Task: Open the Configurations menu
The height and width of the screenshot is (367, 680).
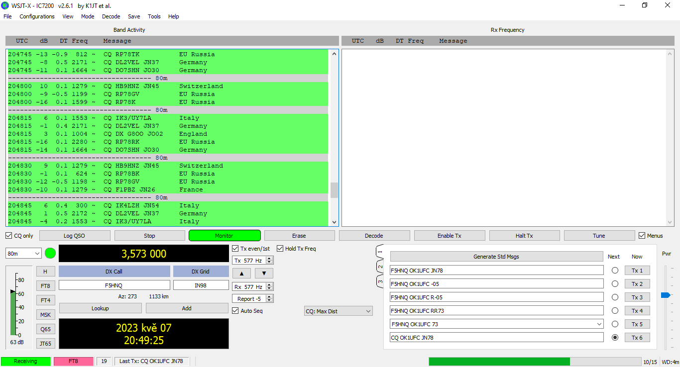Action: [37, 16]
